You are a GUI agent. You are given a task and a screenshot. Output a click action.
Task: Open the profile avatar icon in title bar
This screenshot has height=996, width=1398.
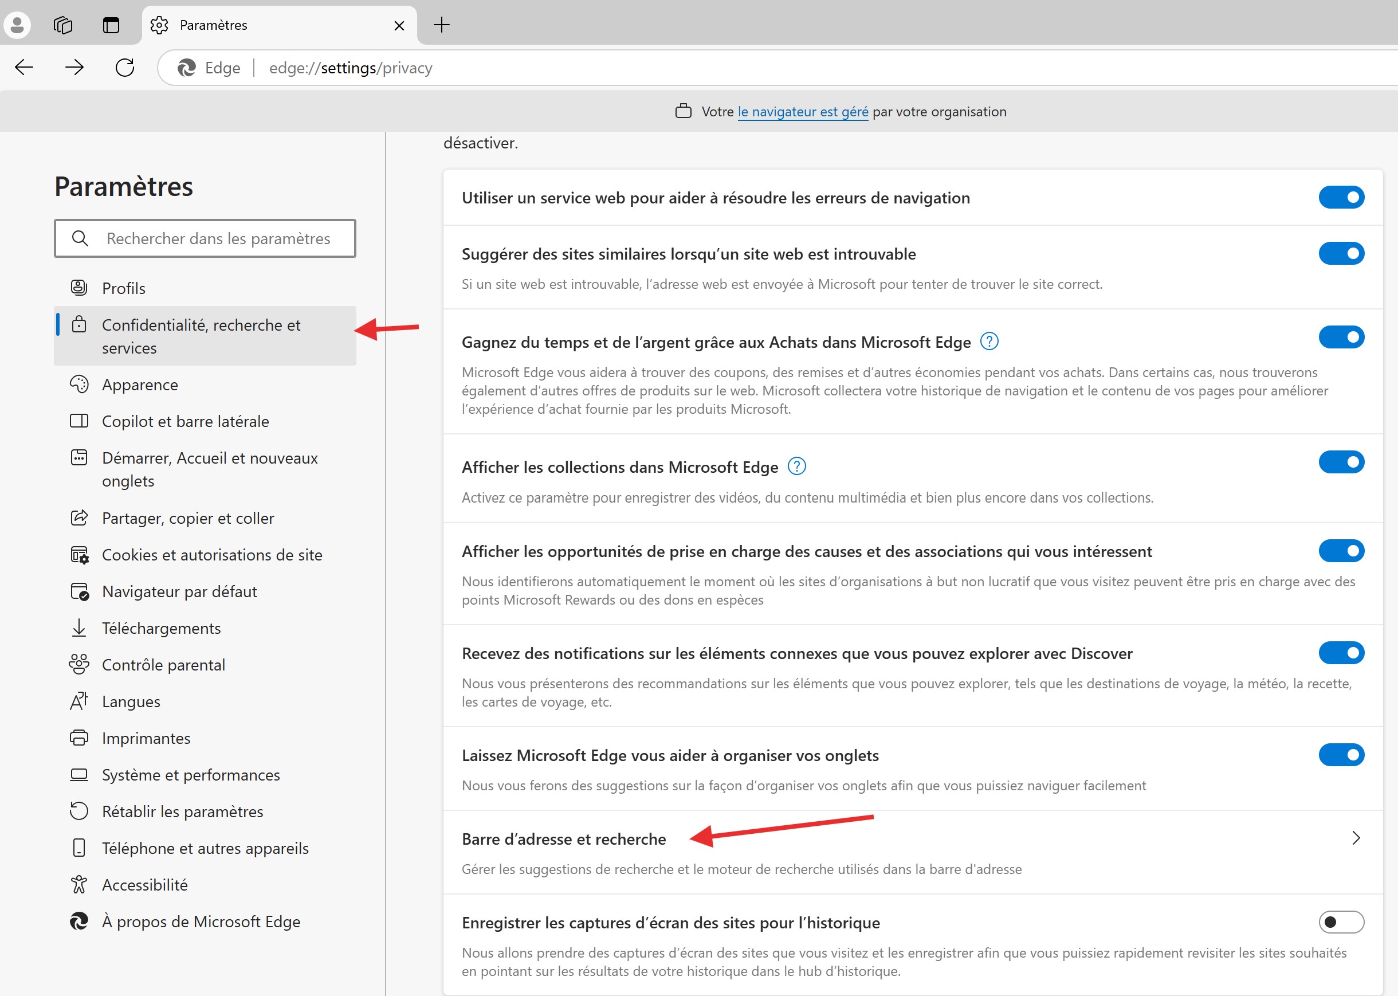pyautogui.click(x=17, y=25)
